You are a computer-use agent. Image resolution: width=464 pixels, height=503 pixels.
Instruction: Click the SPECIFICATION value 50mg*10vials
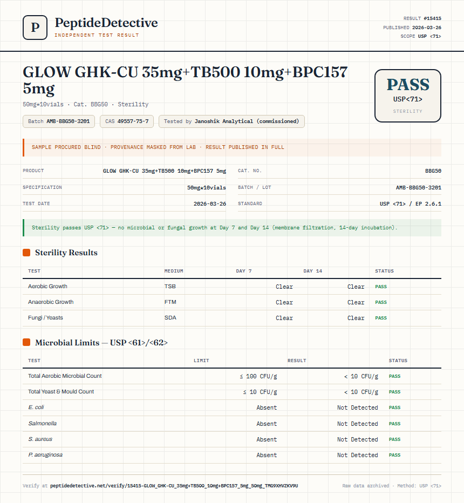(207, 188)
